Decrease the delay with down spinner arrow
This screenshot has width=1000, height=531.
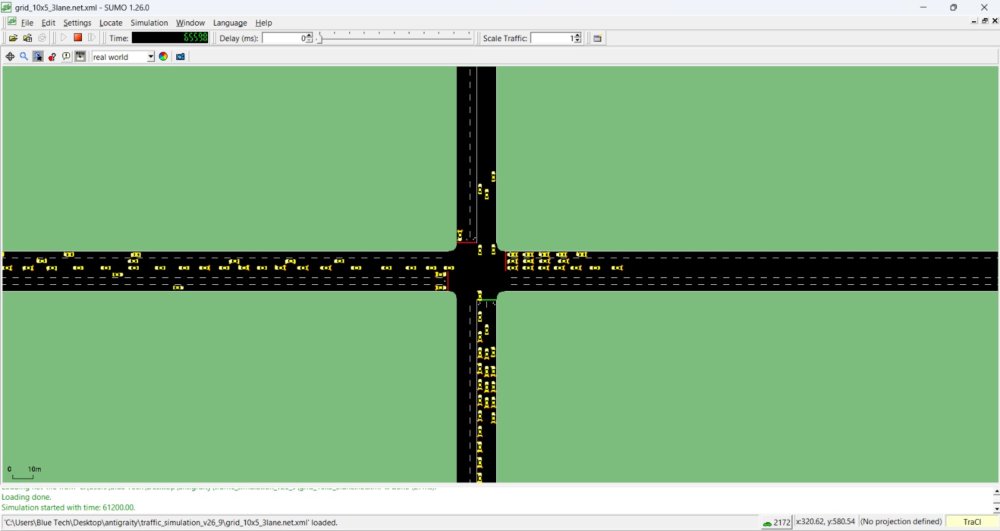pos(309,41)
